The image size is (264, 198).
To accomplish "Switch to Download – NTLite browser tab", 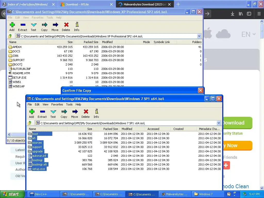I will [87, 4].
